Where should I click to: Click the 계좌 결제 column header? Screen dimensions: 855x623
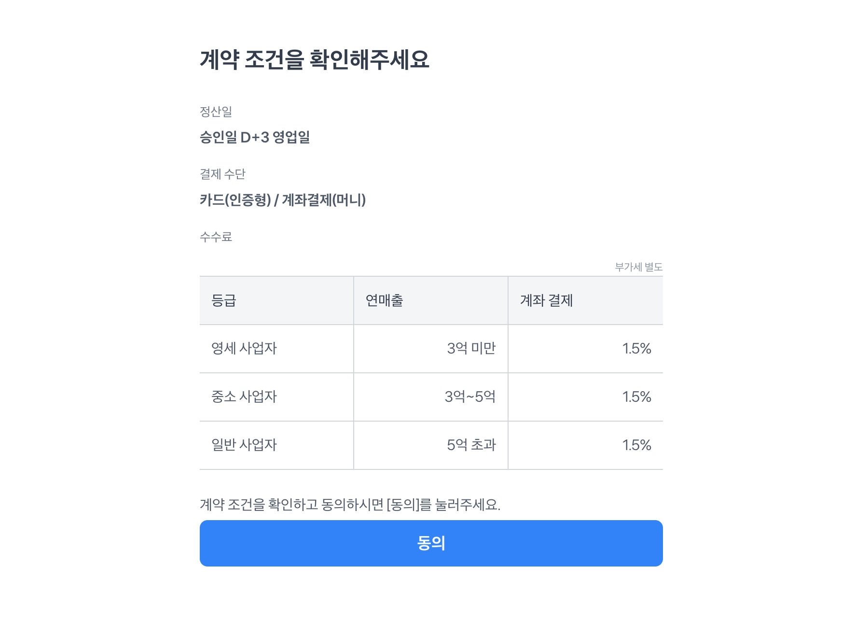(546, 300)
